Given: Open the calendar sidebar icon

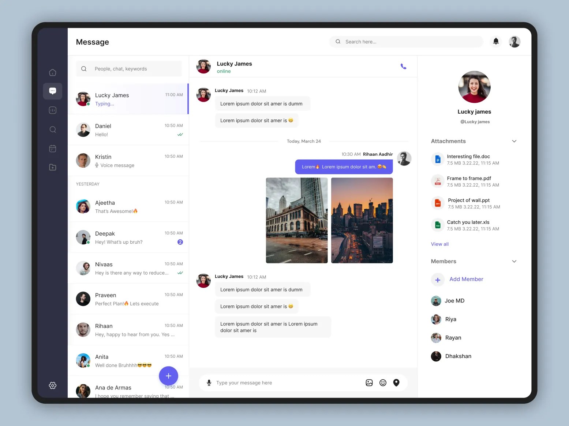Looking at the screenshot, I should pyautogui.click(x=53, y=148).
